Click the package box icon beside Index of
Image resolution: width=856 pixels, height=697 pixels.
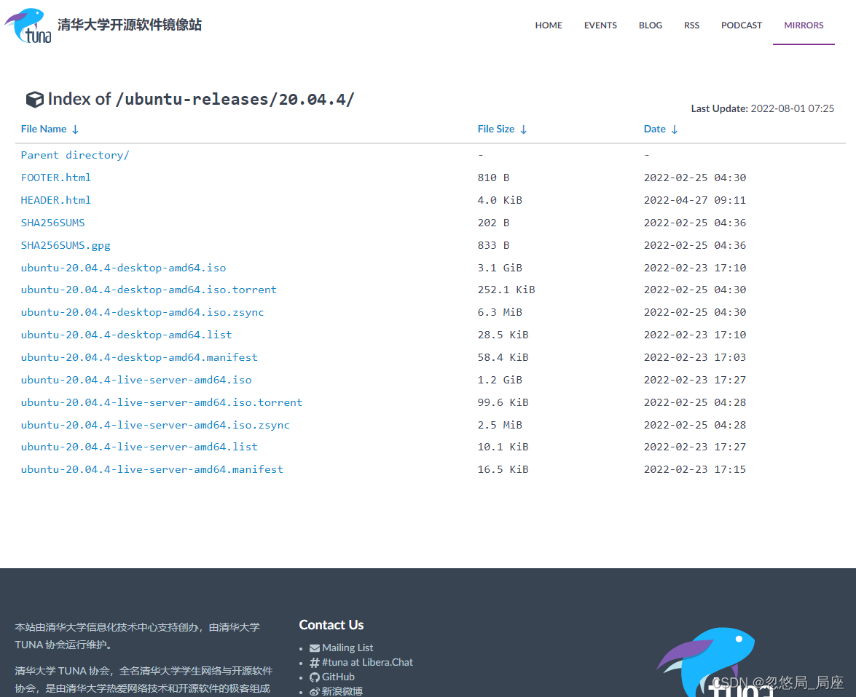coord(35,99)
